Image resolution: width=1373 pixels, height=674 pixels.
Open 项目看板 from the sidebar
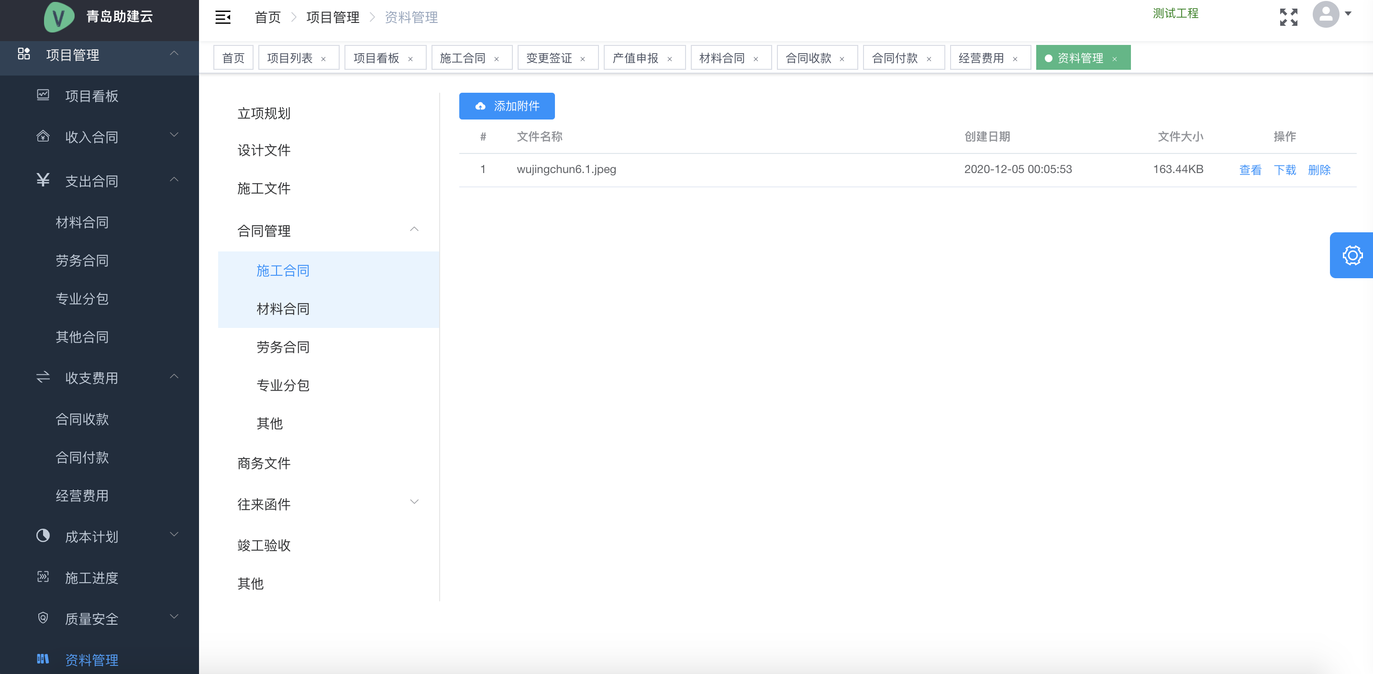tap(91, 96)
